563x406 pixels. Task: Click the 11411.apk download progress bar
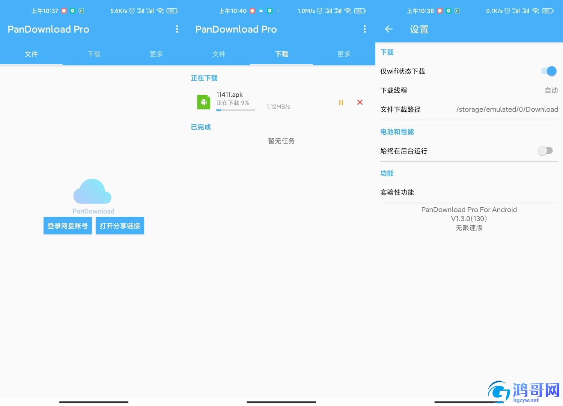coord(236,110)
